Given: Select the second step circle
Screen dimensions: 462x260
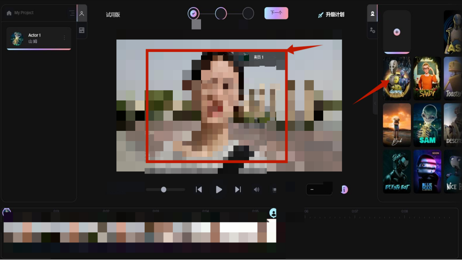Looking at the screenshot, I should pos(221,13).
